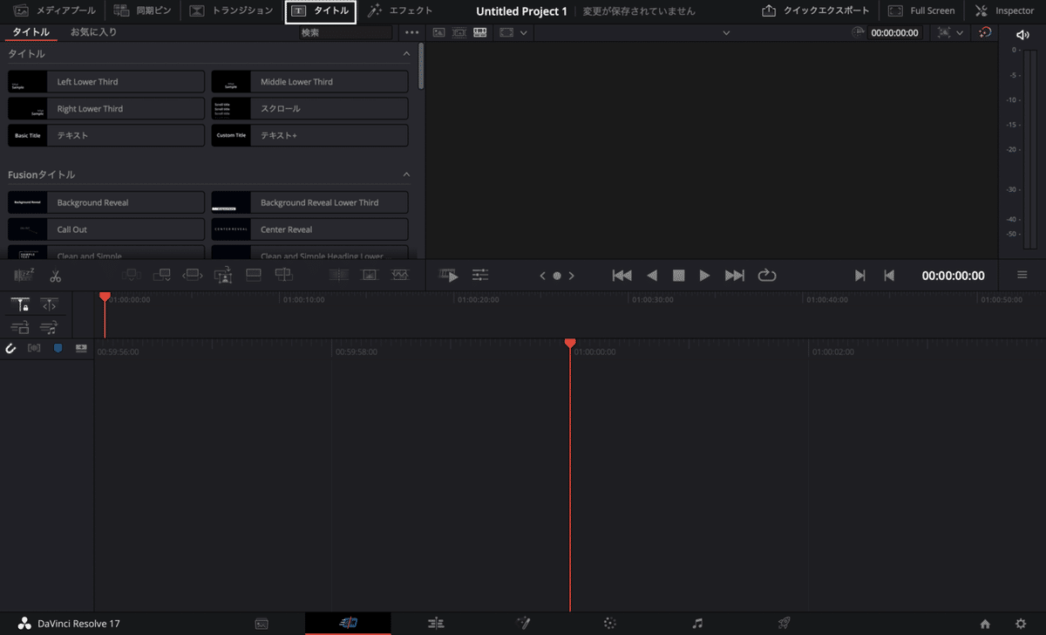
Task: Select the Left Lower Third title
Action: coord(106,82)
